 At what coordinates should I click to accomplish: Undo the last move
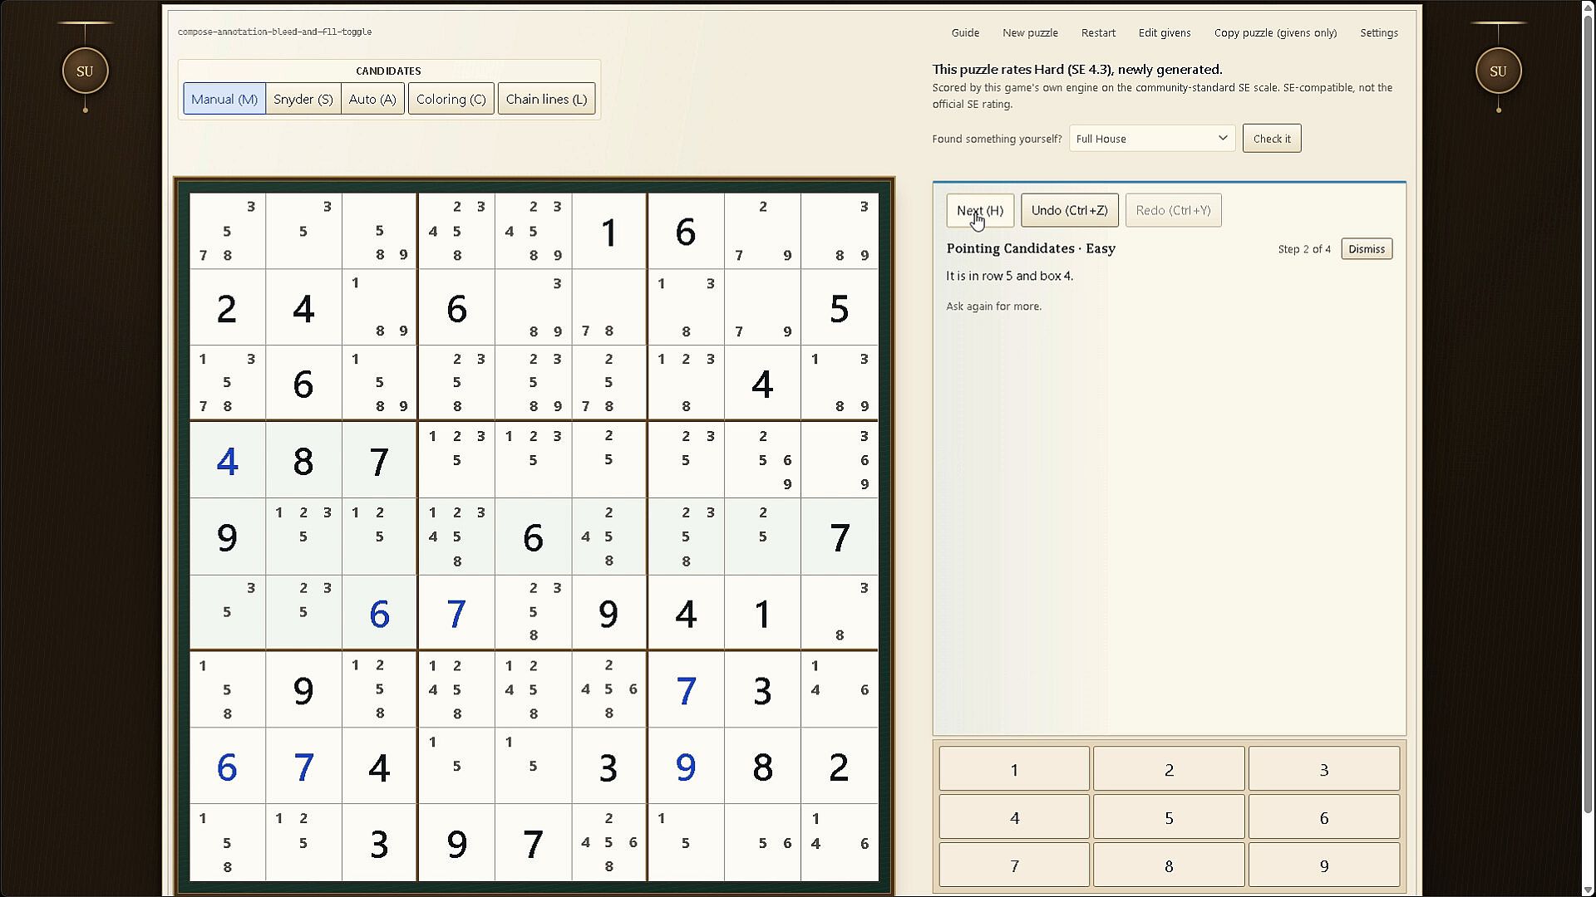(1070, 210)
